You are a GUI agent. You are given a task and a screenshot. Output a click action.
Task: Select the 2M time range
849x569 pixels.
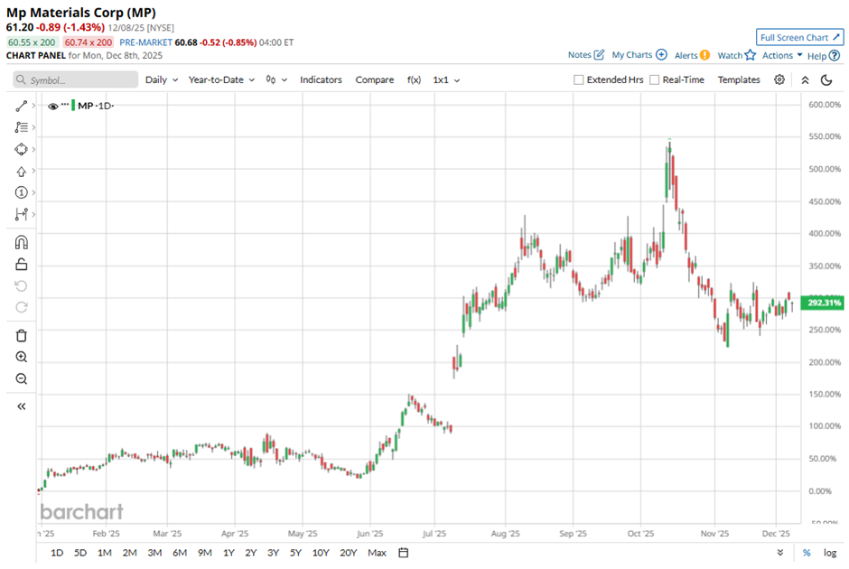[129, 553]
